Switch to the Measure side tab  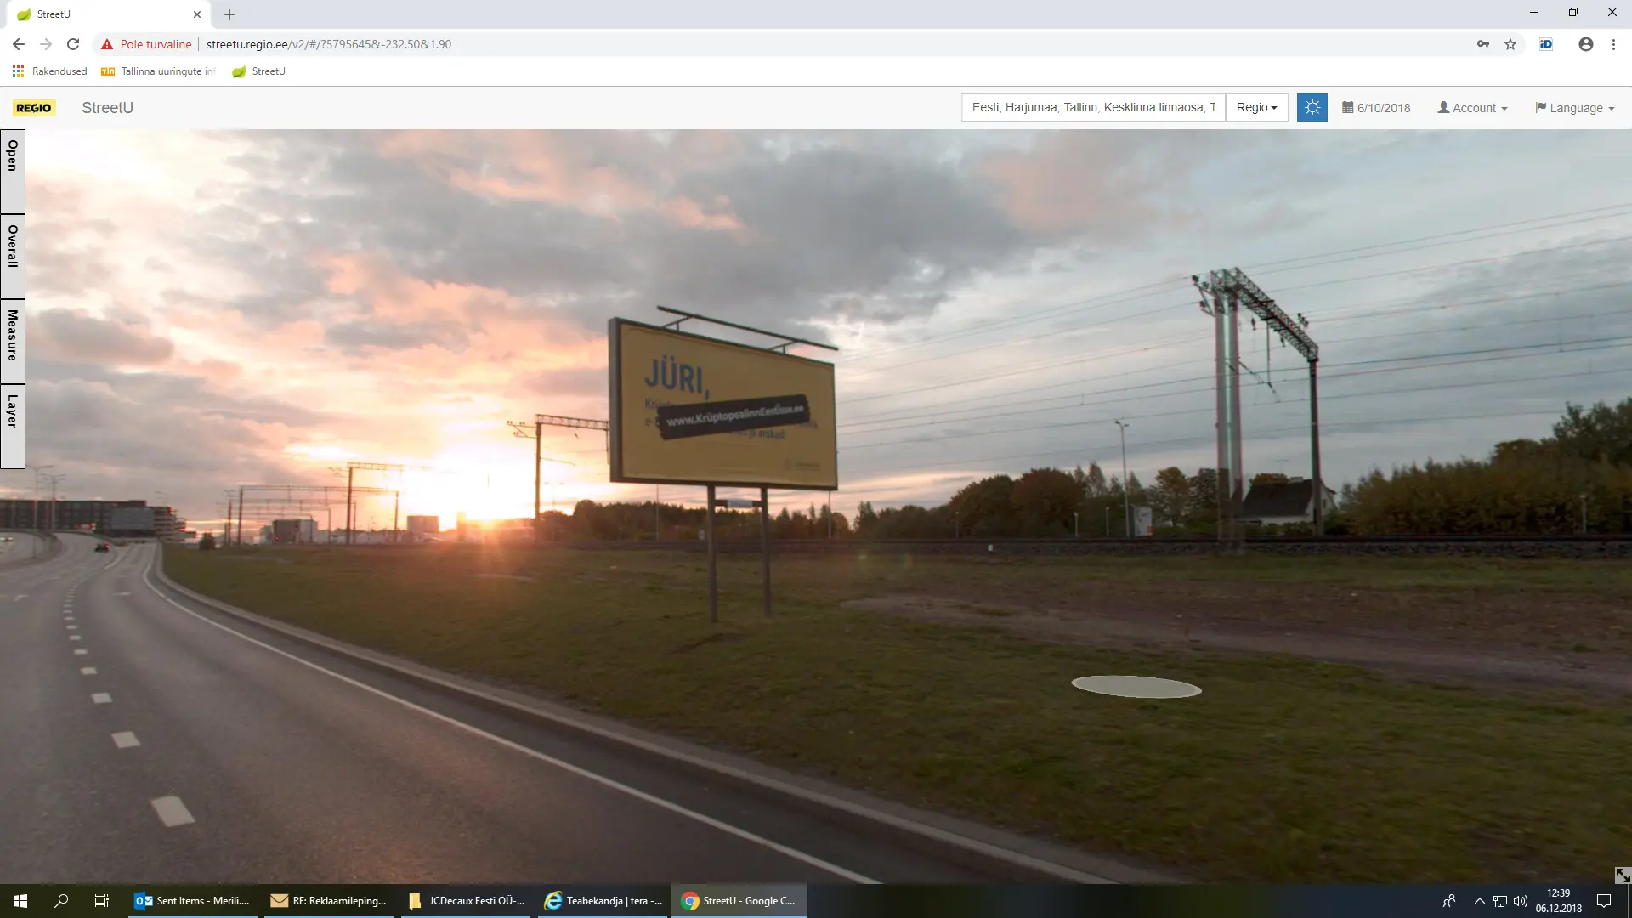(13, 340)
